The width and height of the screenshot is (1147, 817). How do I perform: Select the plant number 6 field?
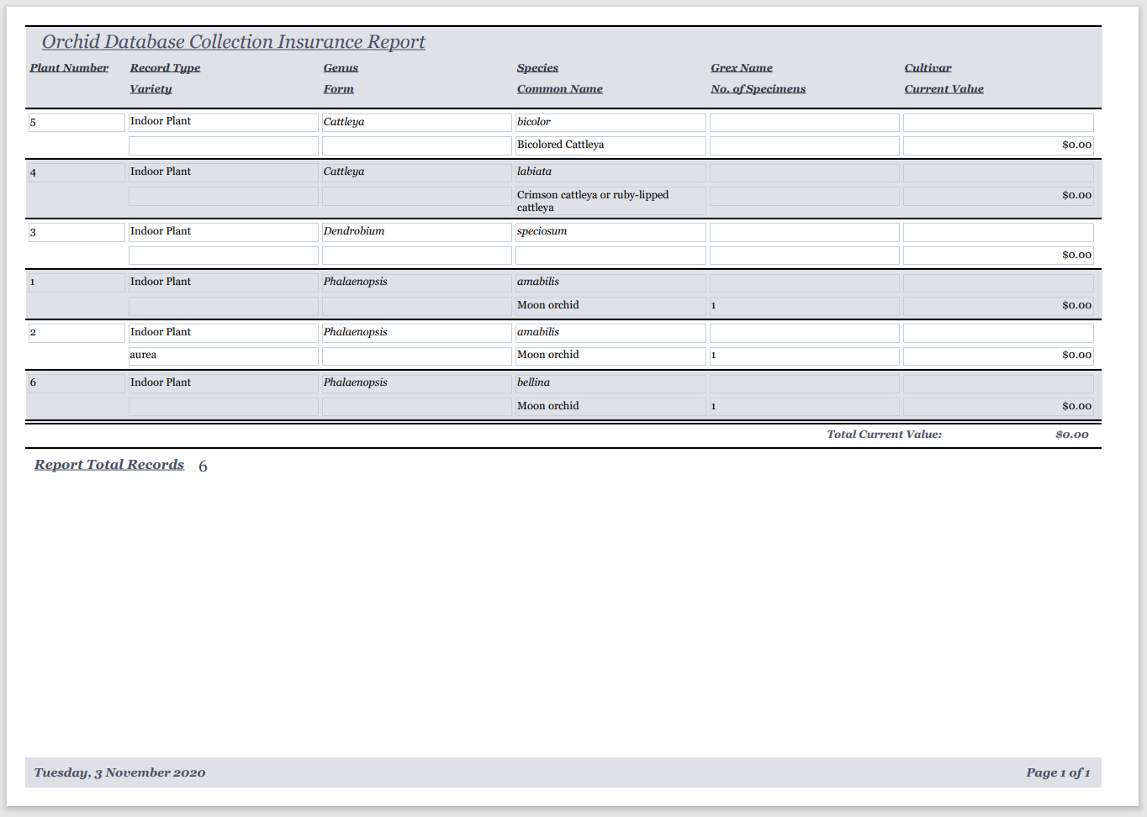coord(77,383)
